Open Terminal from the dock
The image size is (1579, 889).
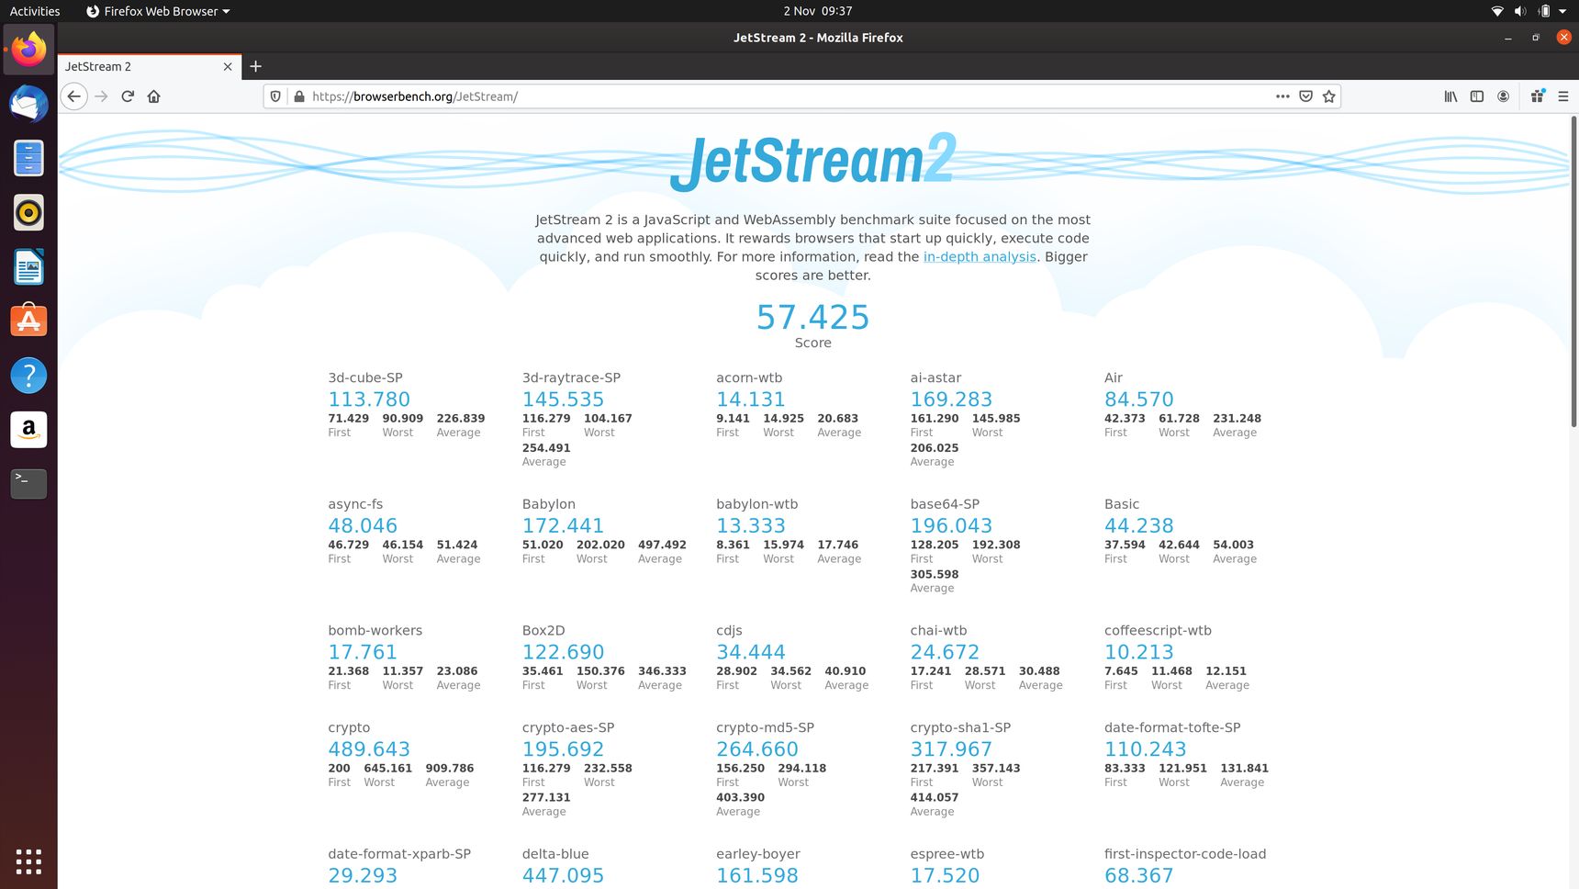coord(28,483)
